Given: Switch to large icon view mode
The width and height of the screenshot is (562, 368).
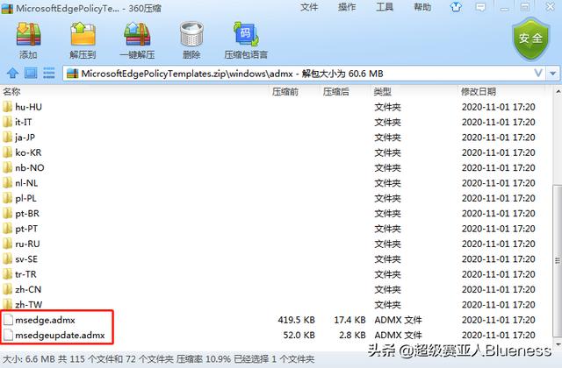Looking at the screenshot, I should tap(31, 73).
